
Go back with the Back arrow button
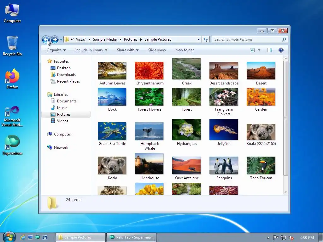[46, 39]
